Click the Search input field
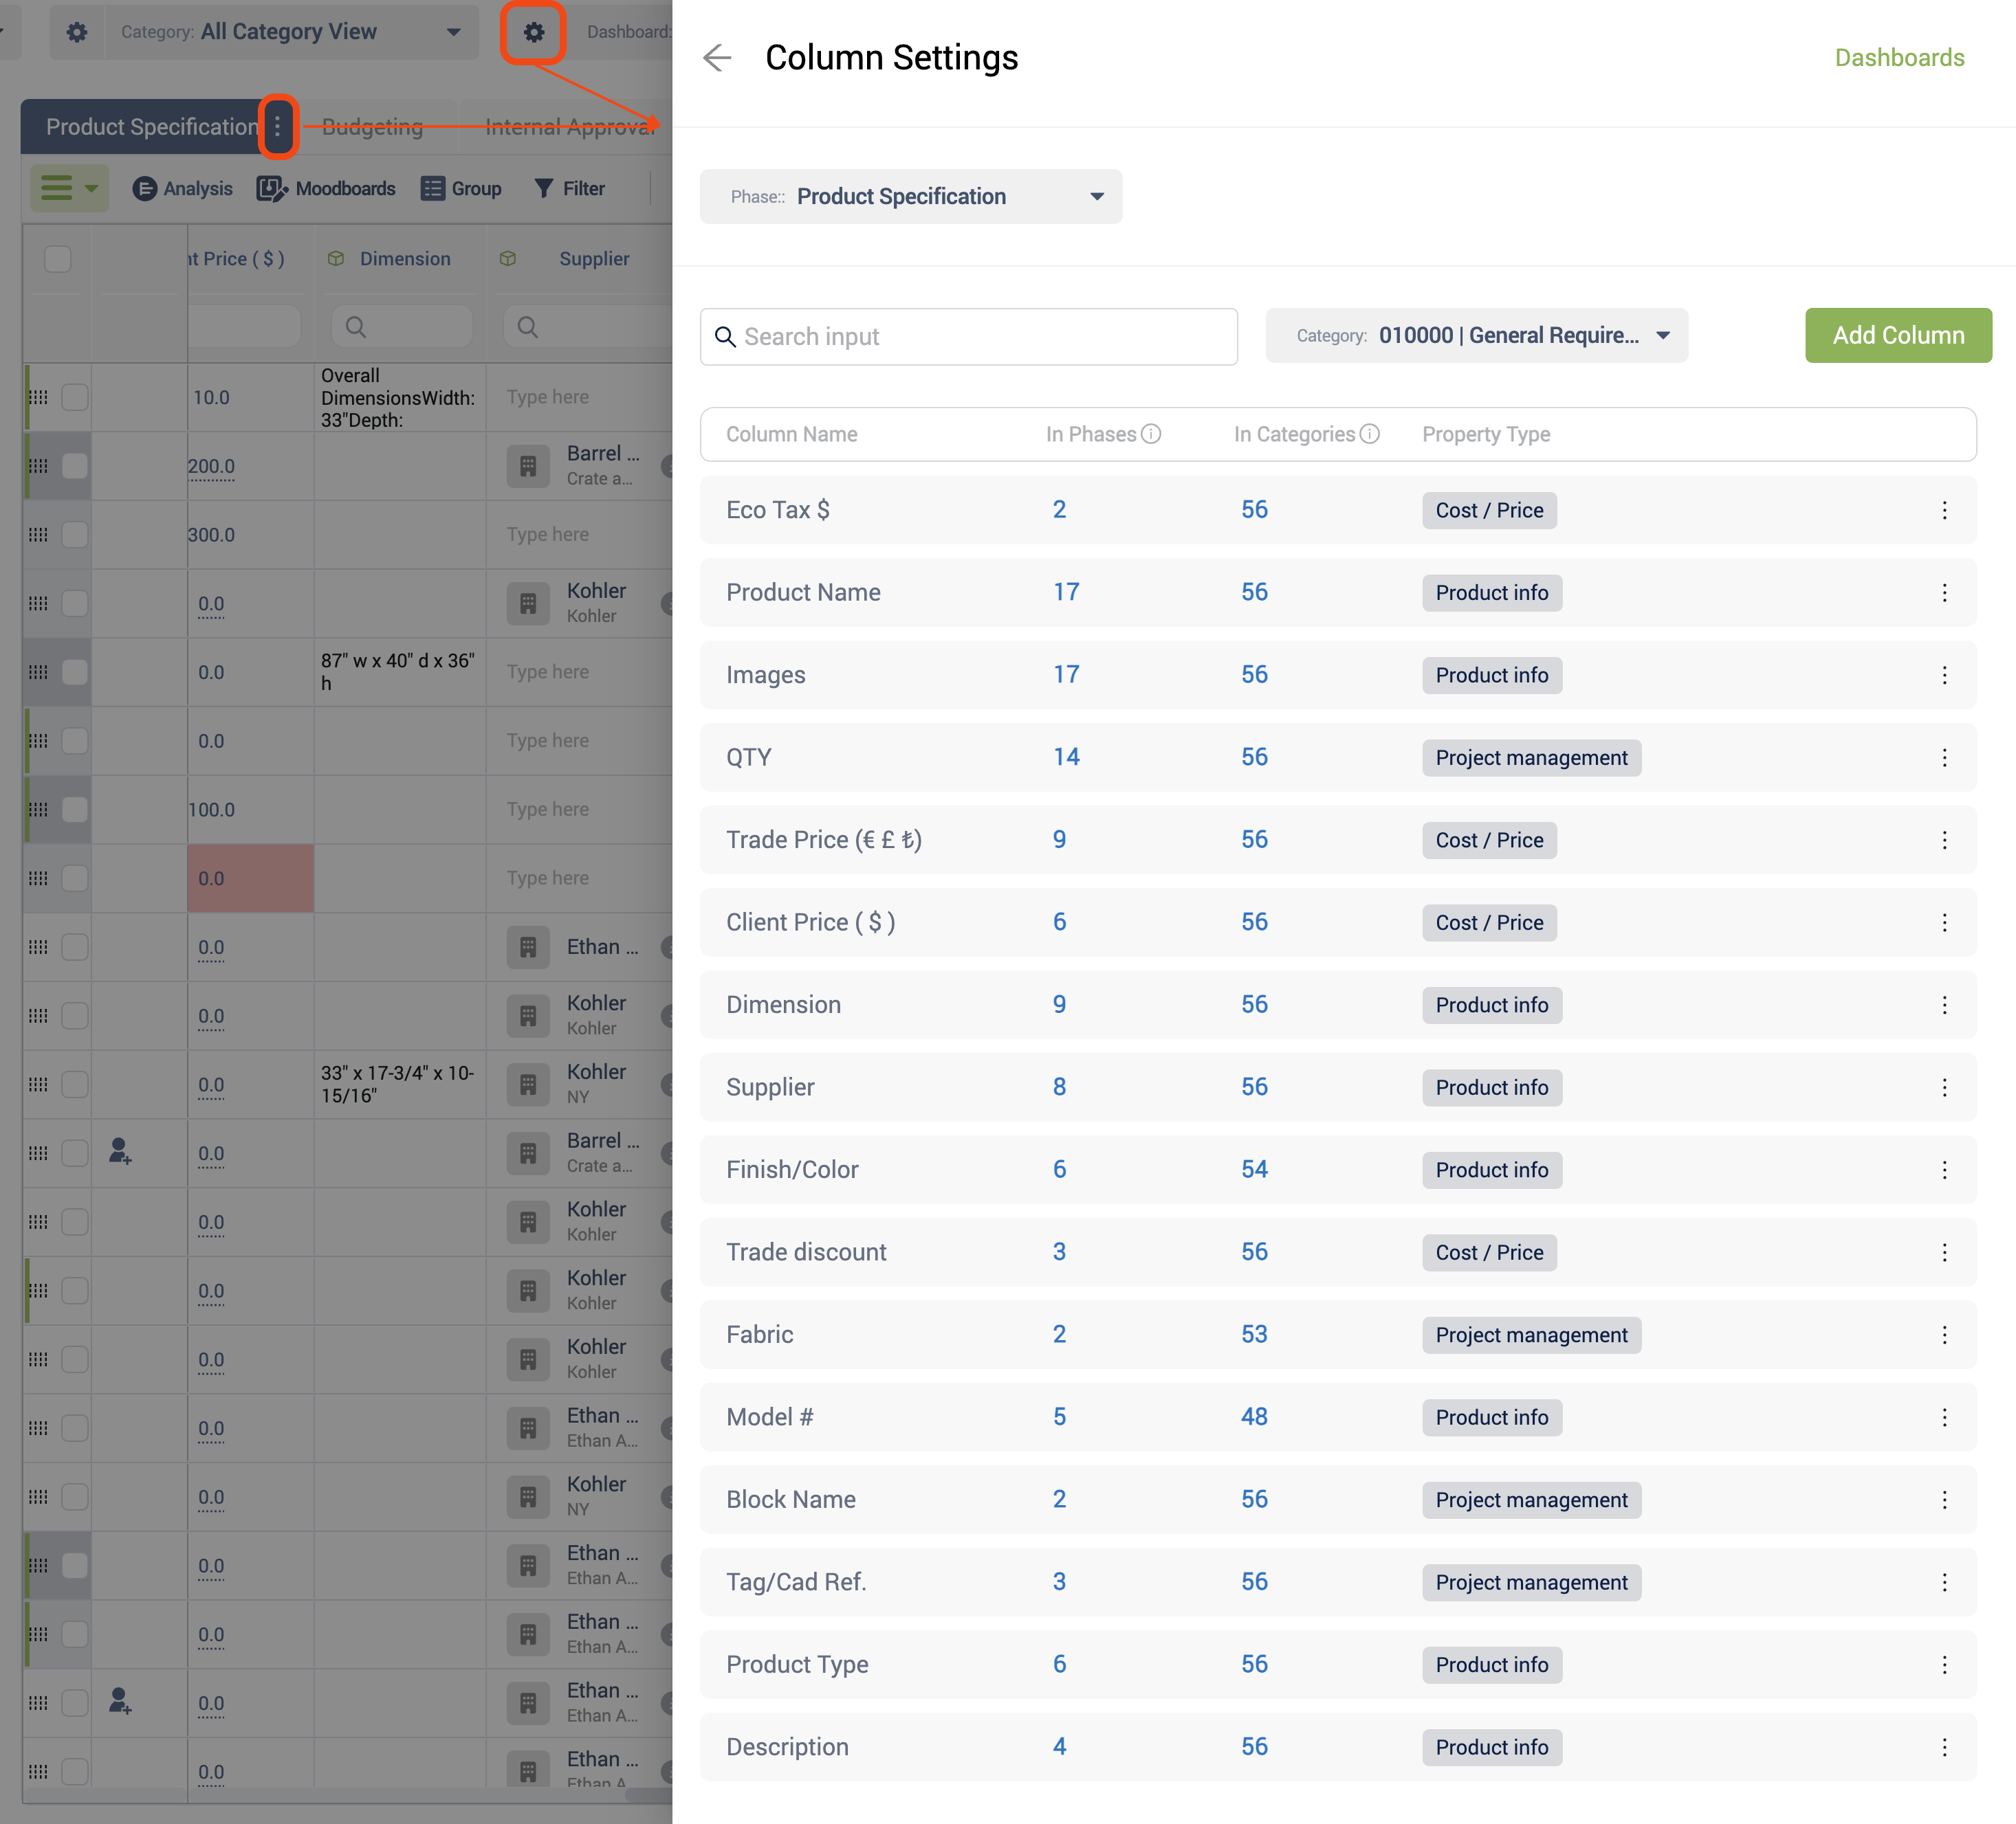The height and width of the screenshot is (1824, 2016). [968, 337]
